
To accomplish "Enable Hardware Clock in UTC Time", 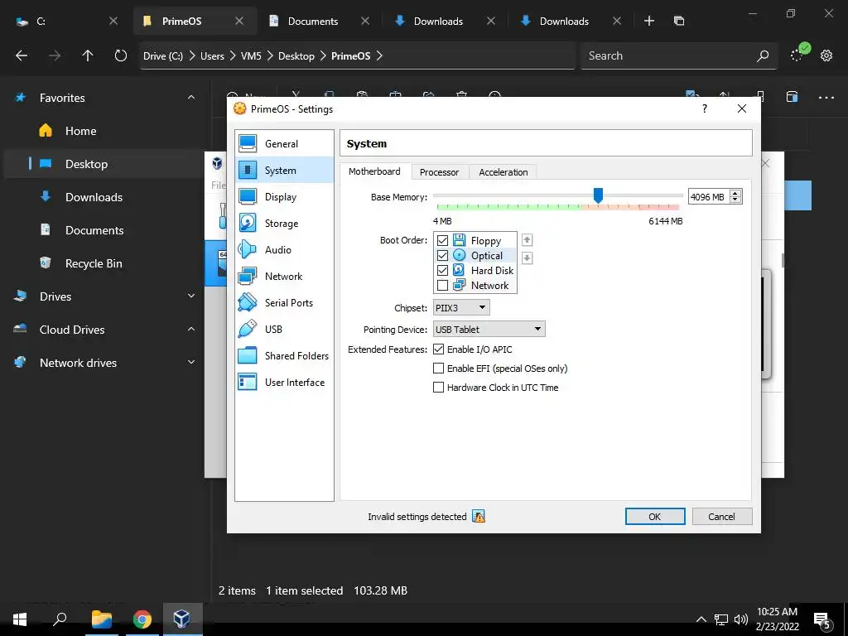I will tap(439, 388).
